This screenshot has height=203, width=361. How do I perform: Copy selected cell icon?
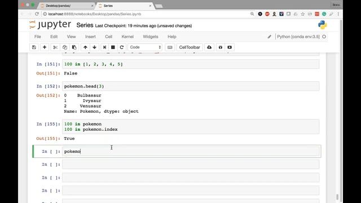coord(65,47)
